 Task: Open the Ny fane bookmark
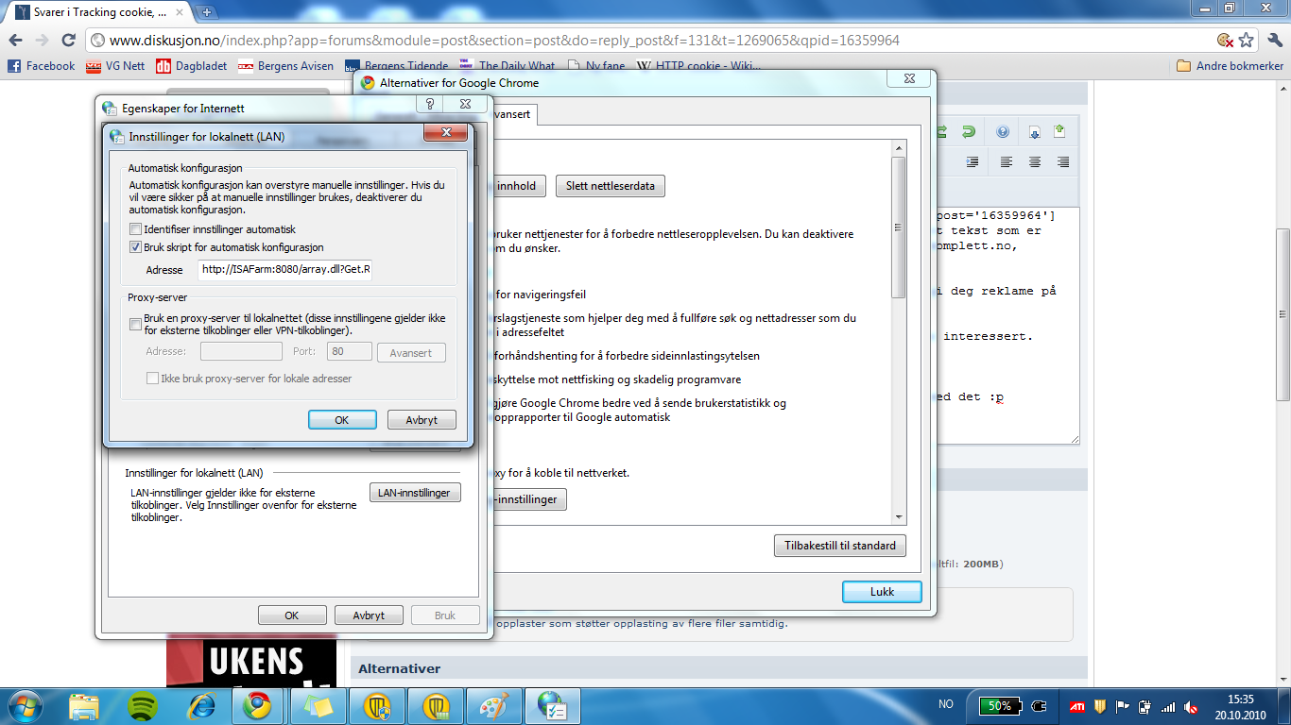click(x=596, y=66)
